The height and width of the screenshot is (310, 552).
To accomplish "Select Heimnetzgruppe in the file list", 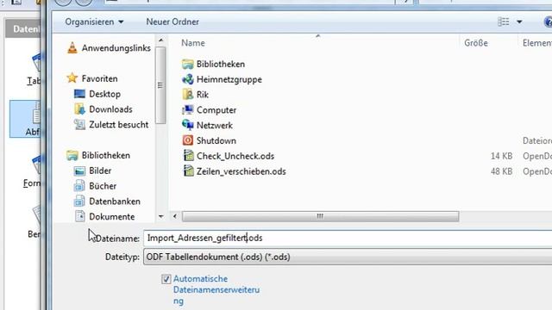I will [229, 79].
